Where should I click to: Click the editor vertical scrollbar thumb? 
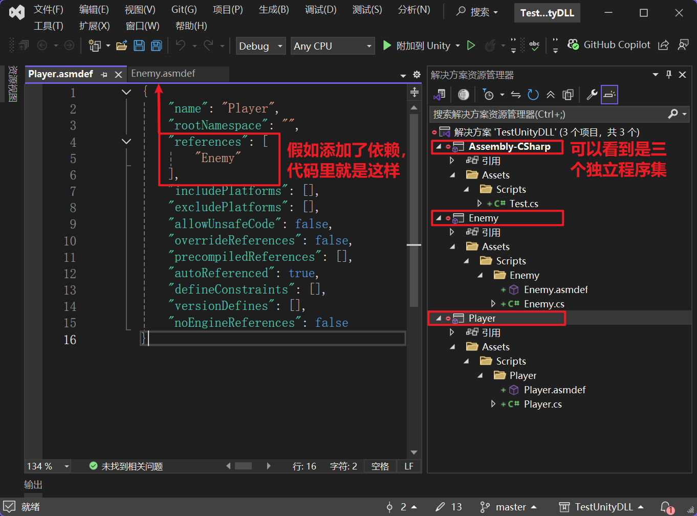tap(414, 210)
